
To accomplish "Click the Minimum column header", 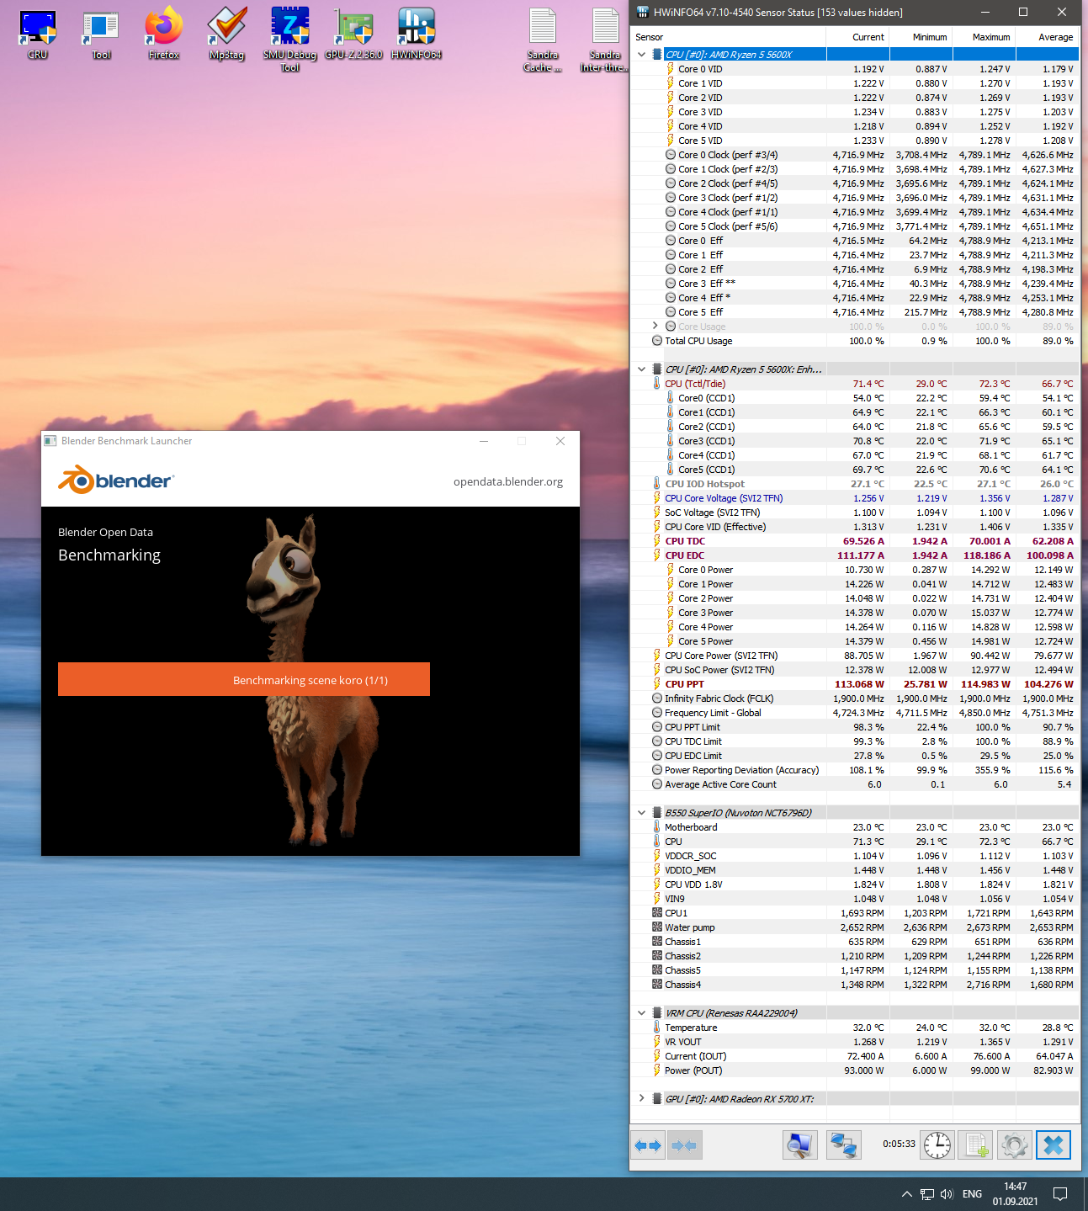I will [x=921, y=37].
